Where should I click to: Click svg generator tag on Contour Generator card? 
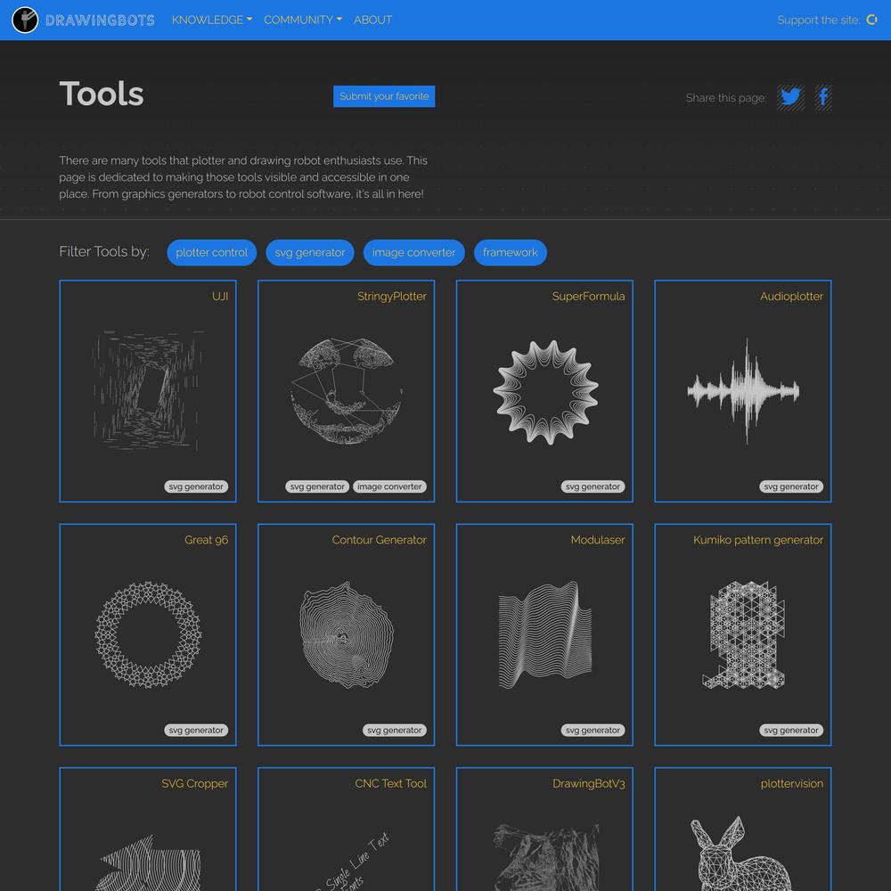point(395,731)
